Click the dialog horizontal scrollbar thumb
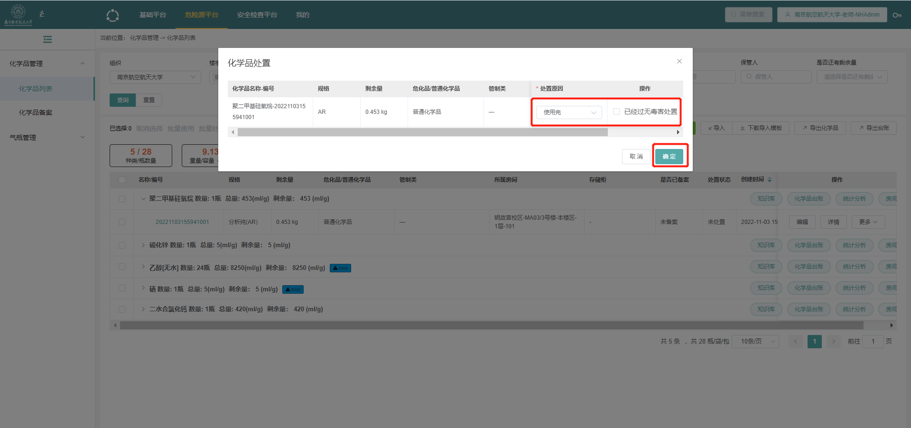Image resolution: width=911 pixels, height=428 pixels. point(422,132)
